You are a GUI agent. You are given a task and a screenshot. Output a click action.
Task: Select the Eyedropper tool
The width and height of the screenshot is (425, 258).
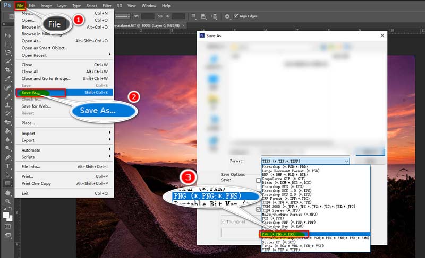7,78
